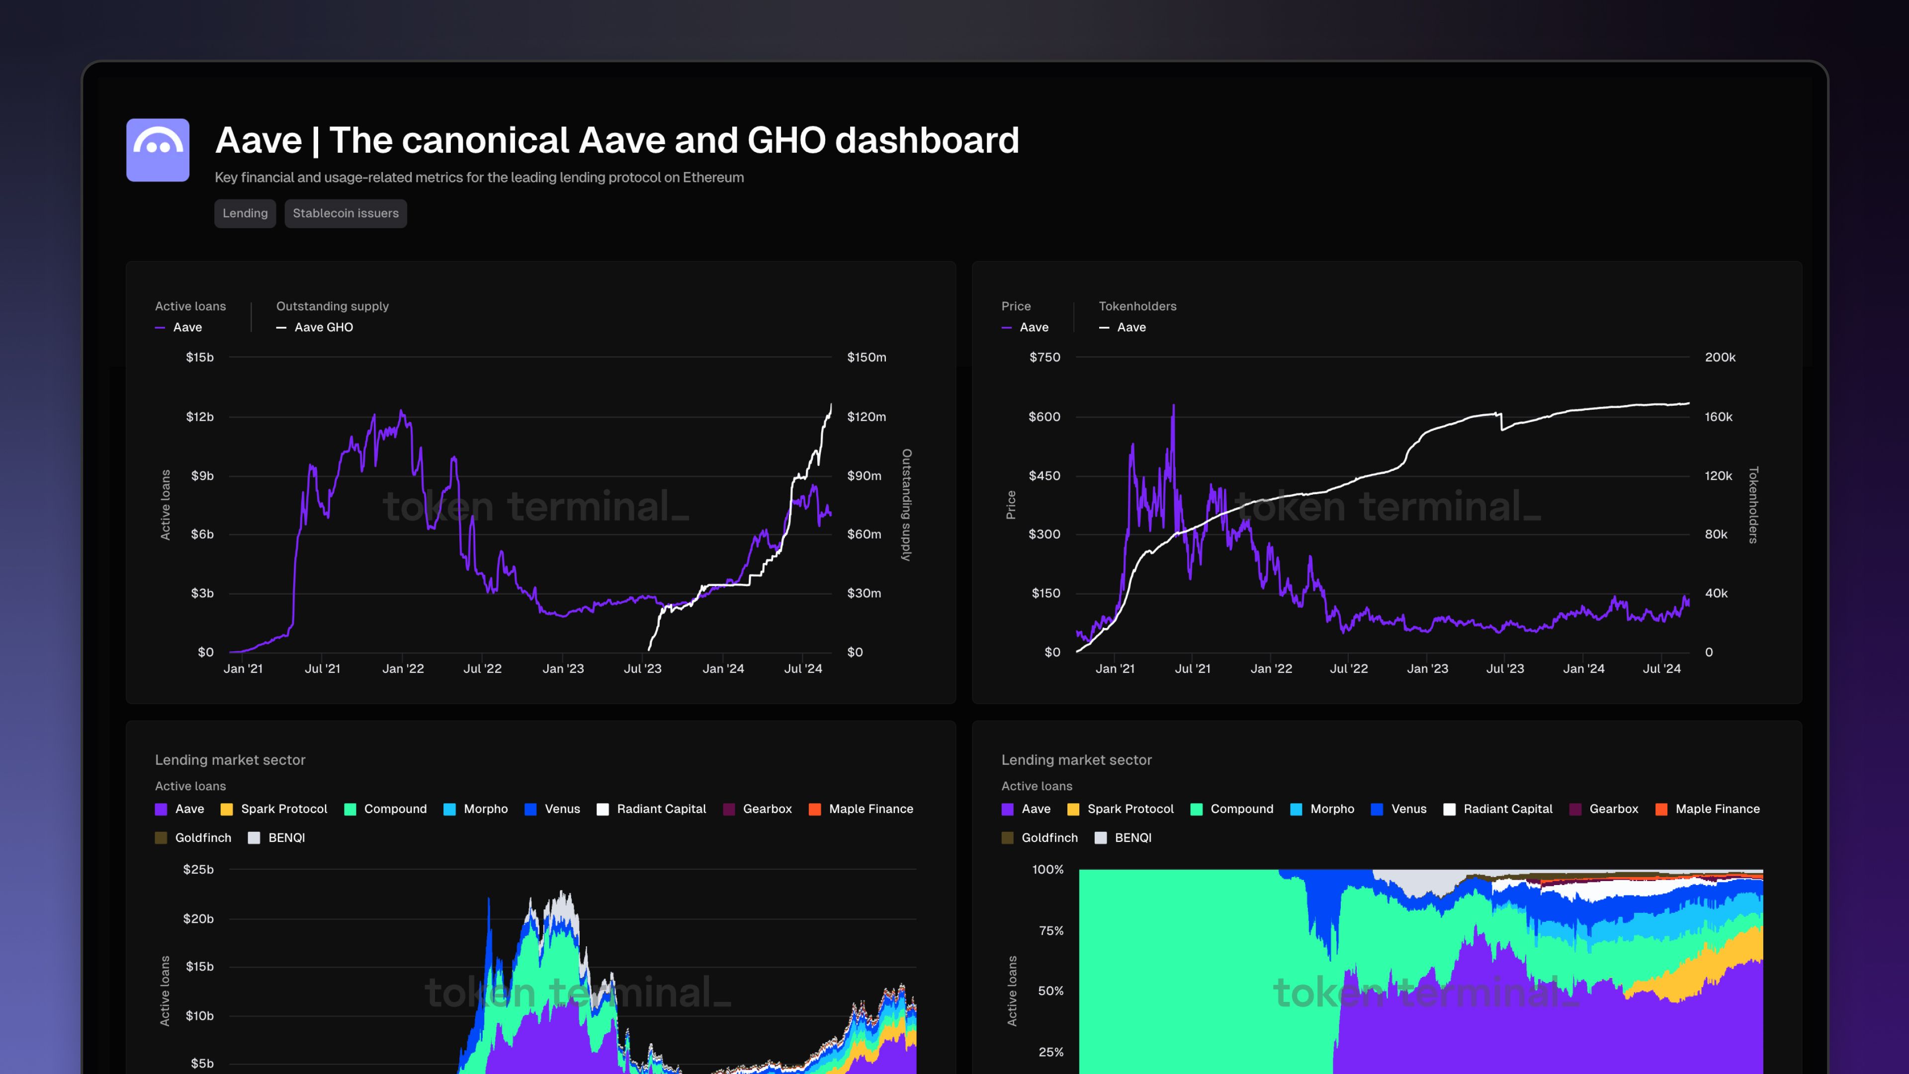Click Jan '23 marker on active loans chart

pos(563,668)
